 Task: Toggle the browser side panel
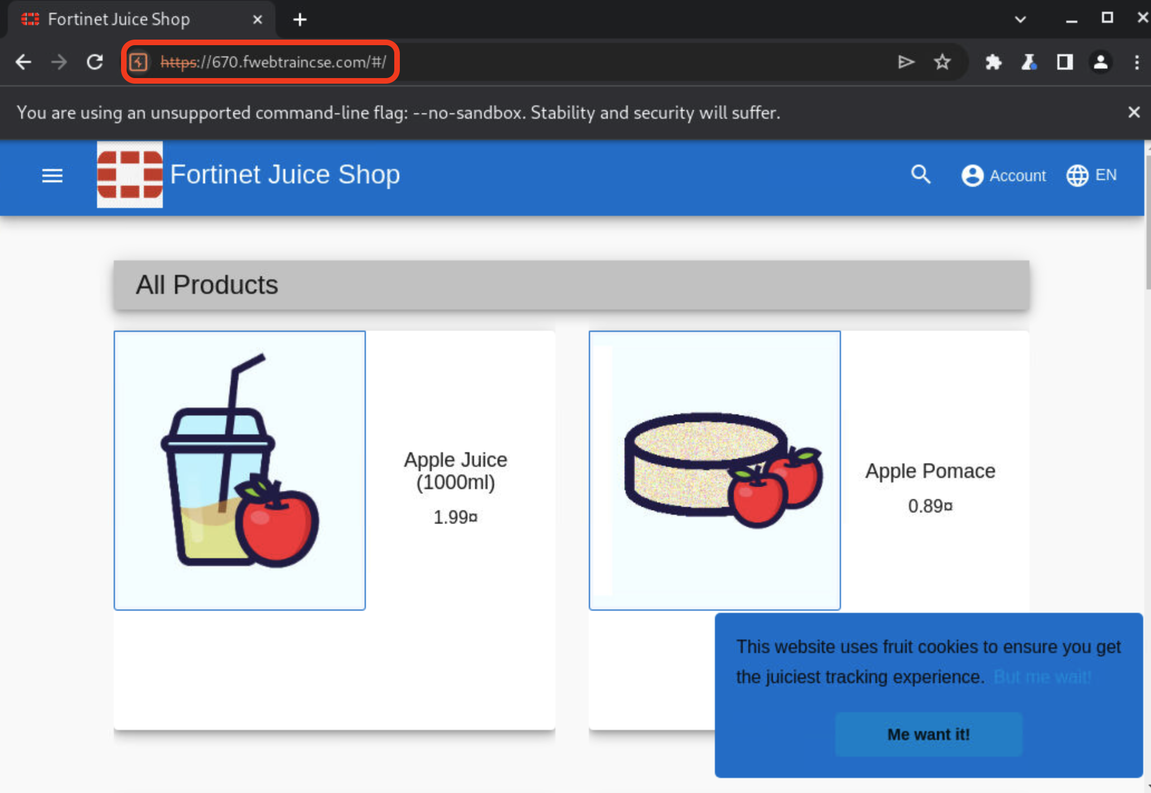(x=1065, y=62)
